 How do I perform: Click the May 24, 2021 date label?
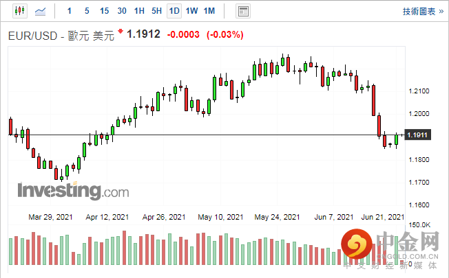(277, 217)
